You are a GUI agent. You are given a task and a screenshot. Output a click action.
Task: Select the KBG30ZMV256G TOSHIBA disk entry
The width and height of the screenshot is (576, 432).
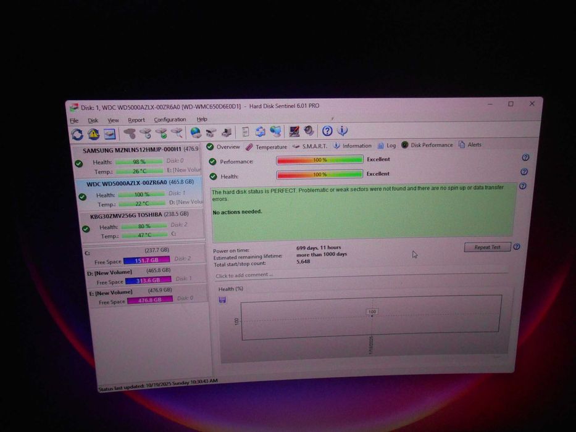(x=142, y=225)
